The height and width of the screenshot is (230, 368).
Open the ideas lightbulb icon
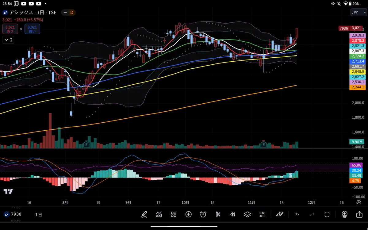[344, 214]
